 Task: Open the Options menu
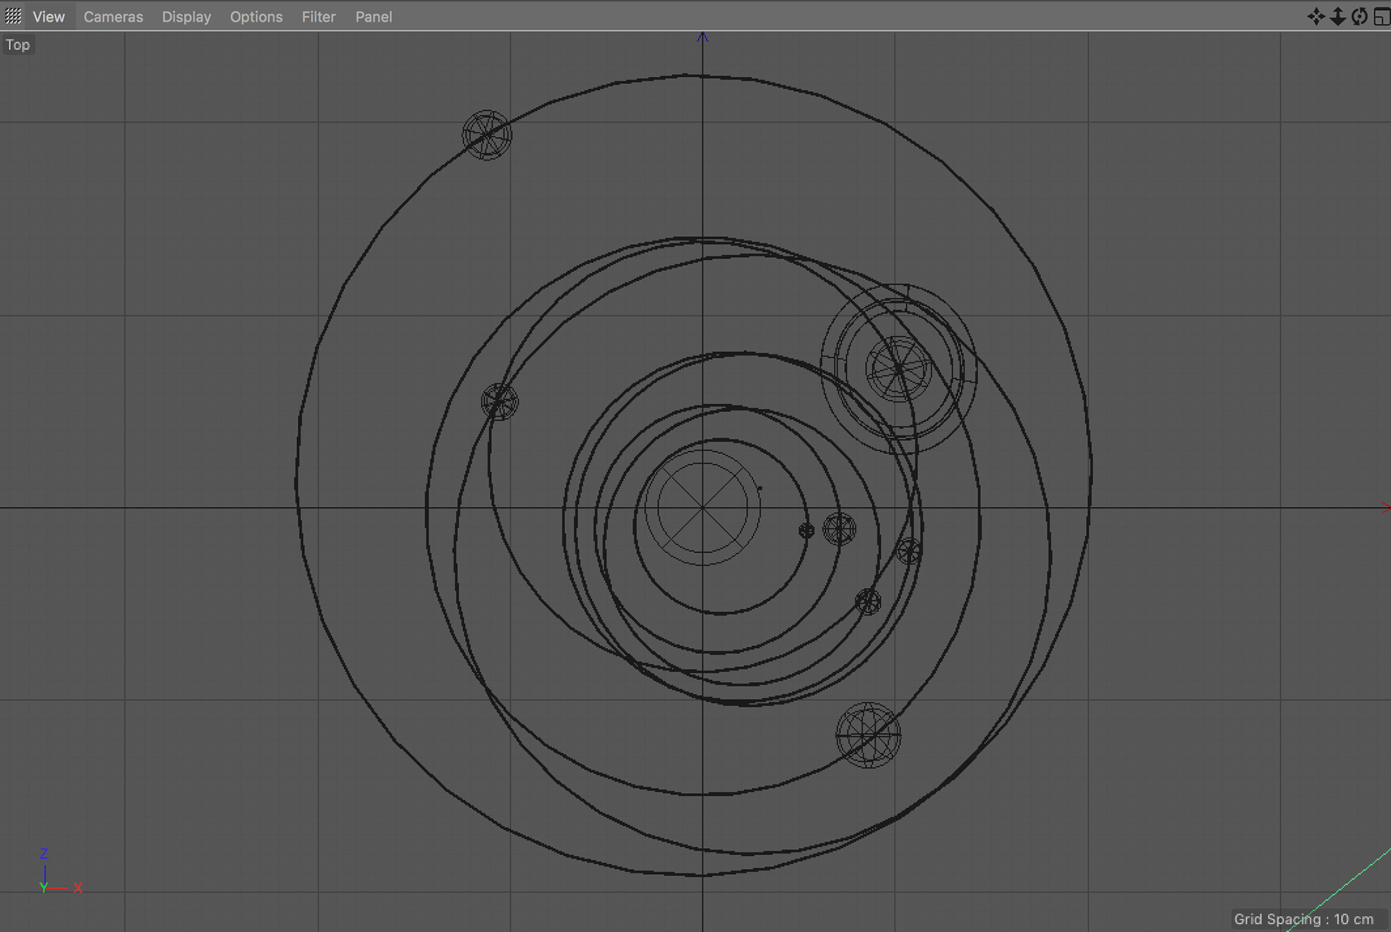click(x=256, y=16)
